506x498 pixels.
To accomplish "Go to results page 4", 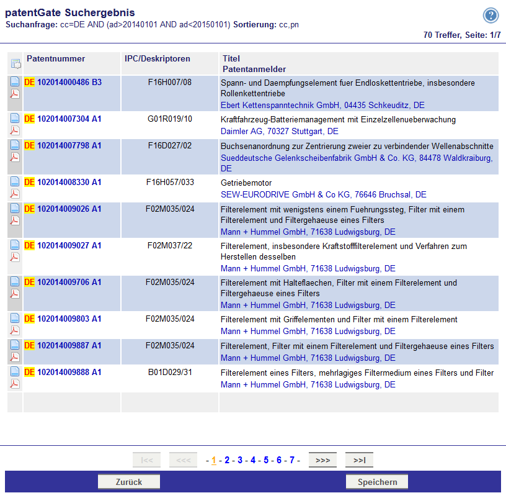I will click(253, 460).
